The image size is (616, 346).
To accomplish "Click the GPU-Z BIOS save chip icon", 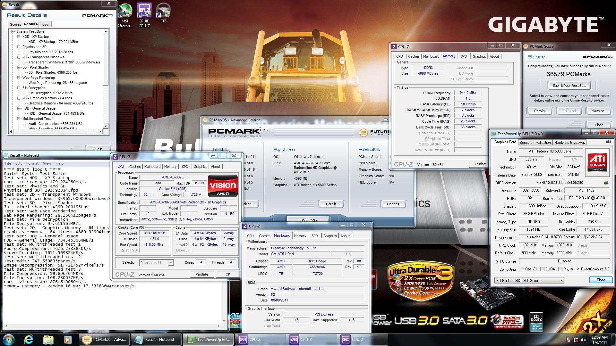I will (x=606, y=183).
